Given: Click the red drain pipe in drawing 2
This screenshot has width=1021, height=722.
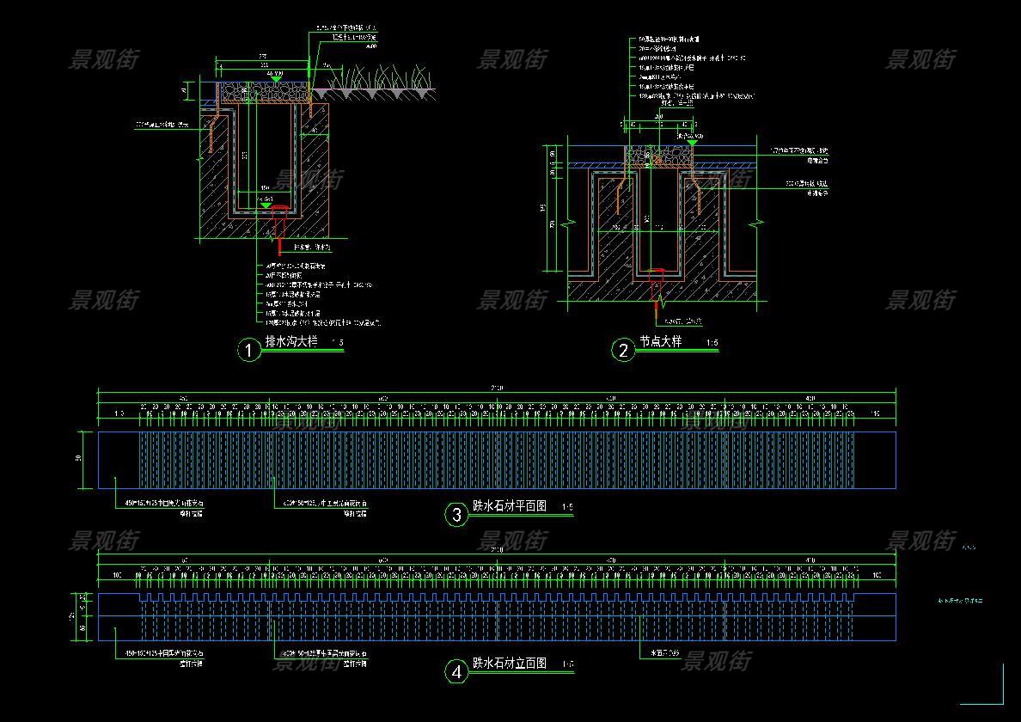Looking at the screenshot, I should (657, 286).
